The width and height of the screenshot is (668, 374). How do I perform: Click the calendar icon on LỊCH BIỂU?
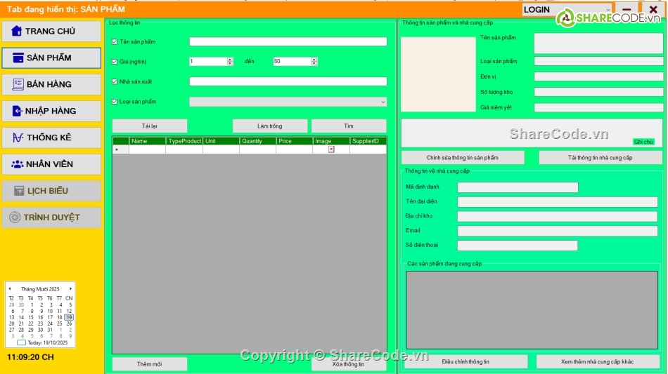point(18,191)
